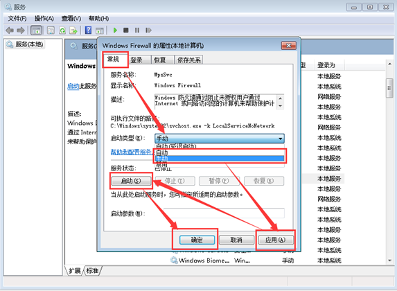Click the description box down arrow

pyautogui.click(x=280, y=106)
